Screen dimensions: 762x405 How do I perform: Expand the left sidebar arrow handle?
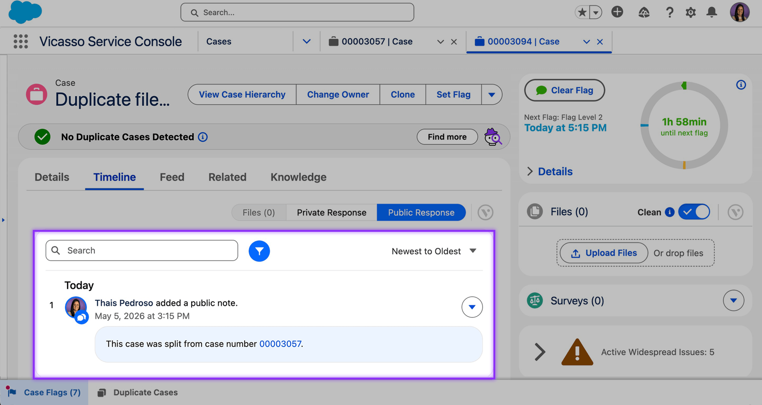coord(3,220)
